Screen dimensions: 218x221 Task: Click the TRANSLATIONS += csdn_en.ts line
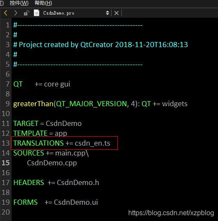coord(62,143)
